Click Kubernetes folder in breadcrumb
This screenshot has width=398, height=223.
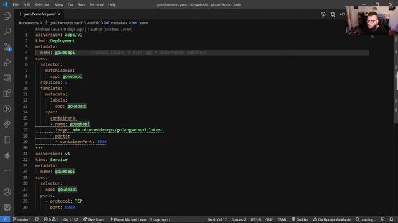point(29,23)
